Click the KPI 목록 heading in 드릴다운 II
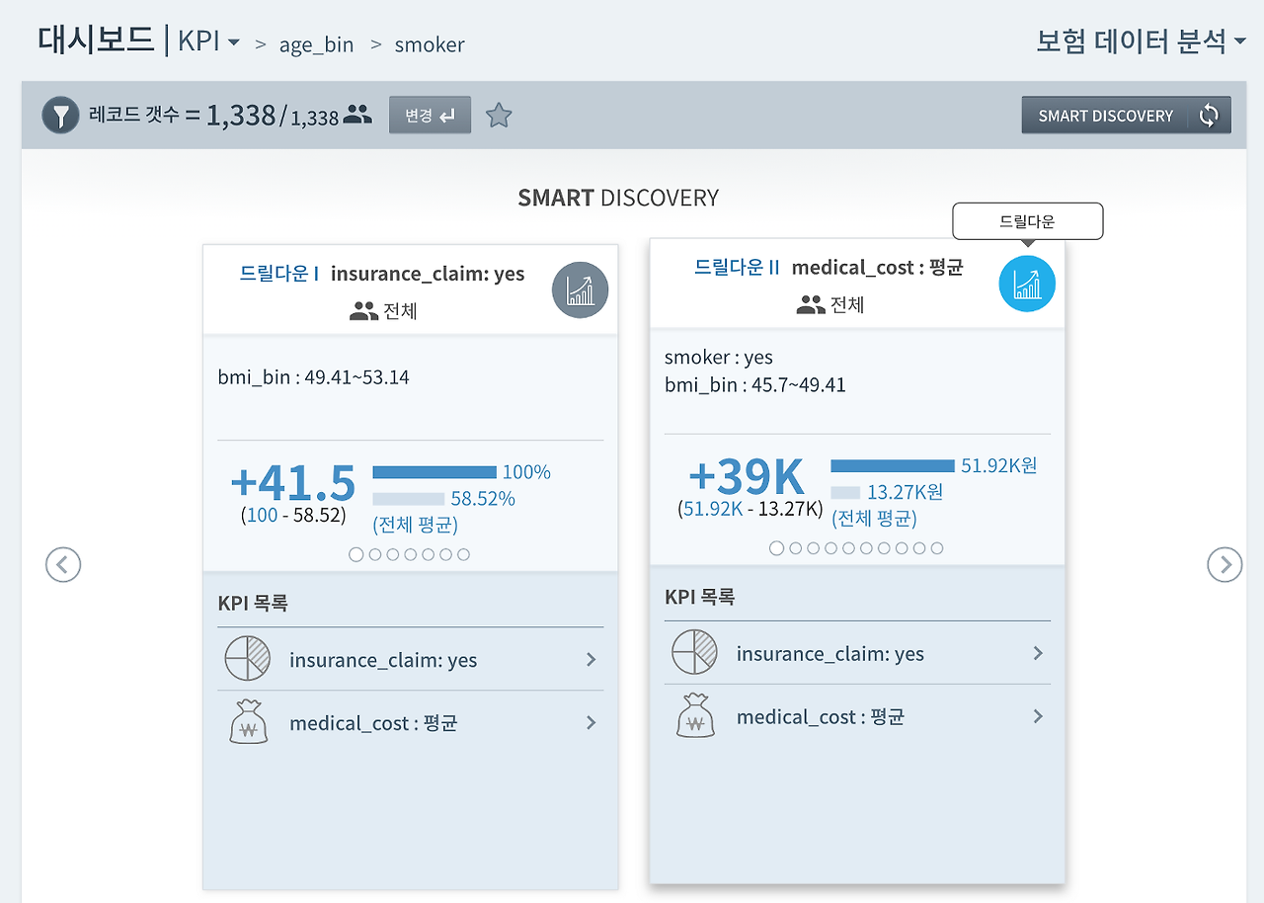Screen dimensions: 1264x903 click(x=700, y=597)
